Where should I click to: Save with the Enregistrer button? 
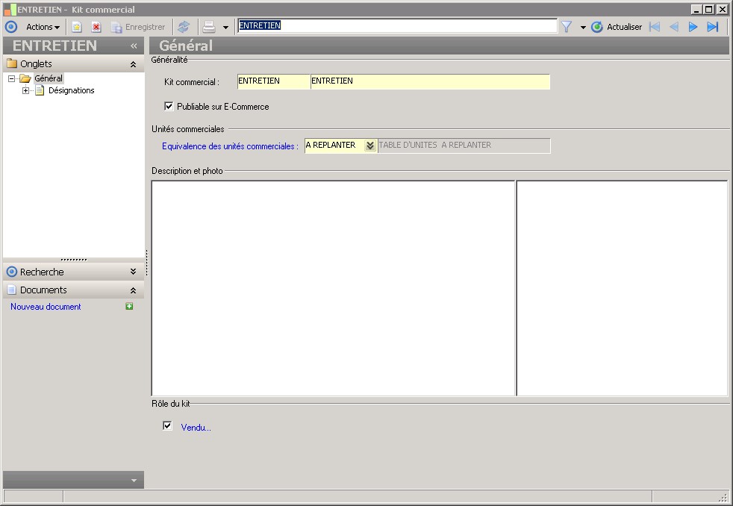[x=138, y=27]
